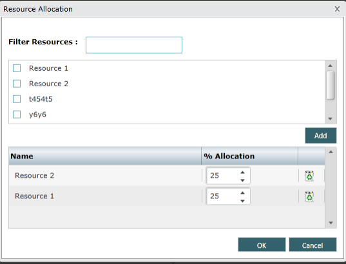Click the Add button

click(321, 135)
